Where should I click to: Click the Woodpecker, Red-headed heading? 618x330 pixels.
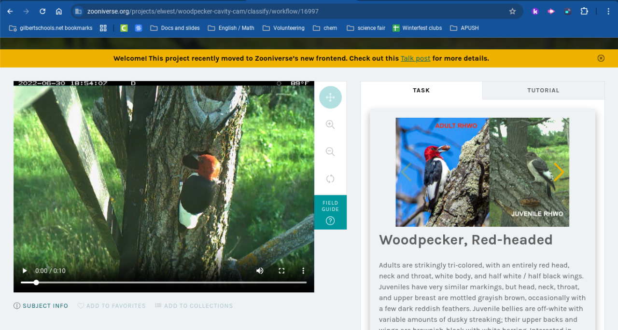(465, 240)
